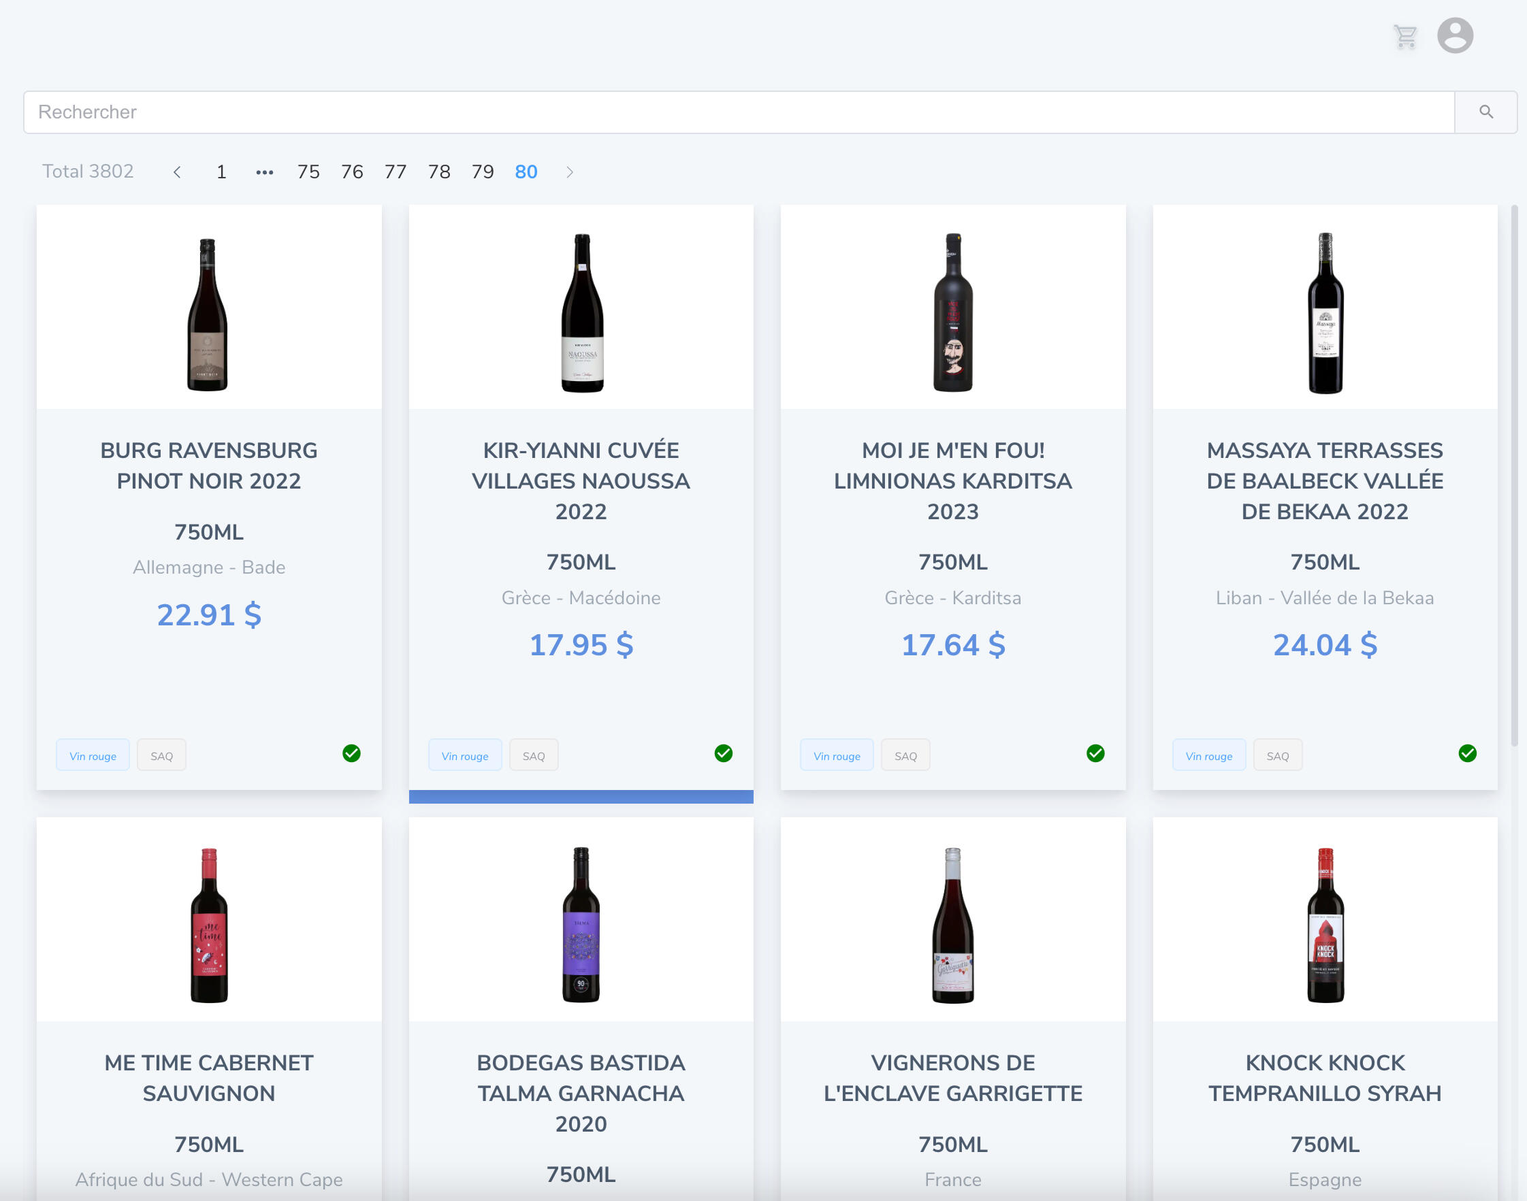The width and height of the screenshot is (1527, 1201).
Task: Click Vin rouge tag on Burg Ravensburg card
Action: click(93, 756)
